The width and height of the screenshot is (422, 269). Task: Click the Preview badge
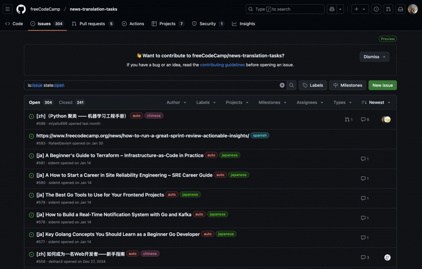(x=387, y=39)
